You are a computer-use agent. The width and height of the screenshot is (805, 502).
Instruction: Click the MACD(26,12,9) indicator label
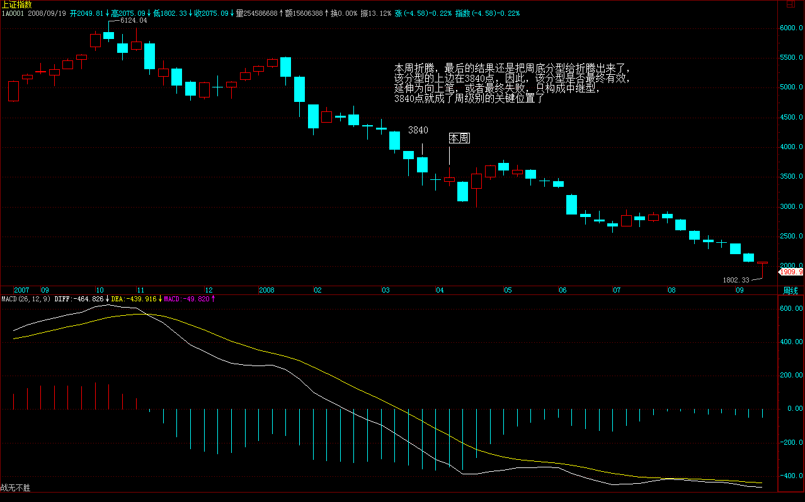tap(26, 299)
